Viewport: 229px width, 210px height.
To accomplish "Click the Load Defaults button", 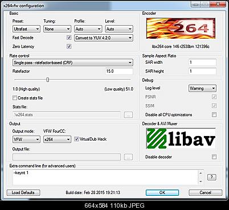I will coord(23,192).
